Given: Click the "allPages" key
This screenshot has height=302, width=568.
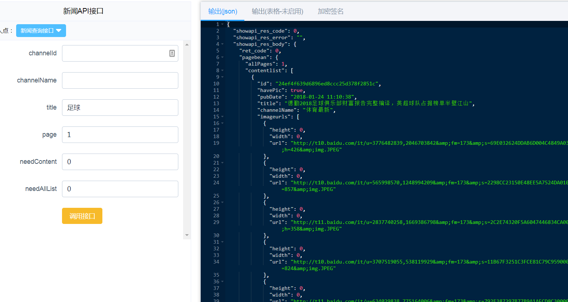Looking at the screenshot, I should pos(260,64).
